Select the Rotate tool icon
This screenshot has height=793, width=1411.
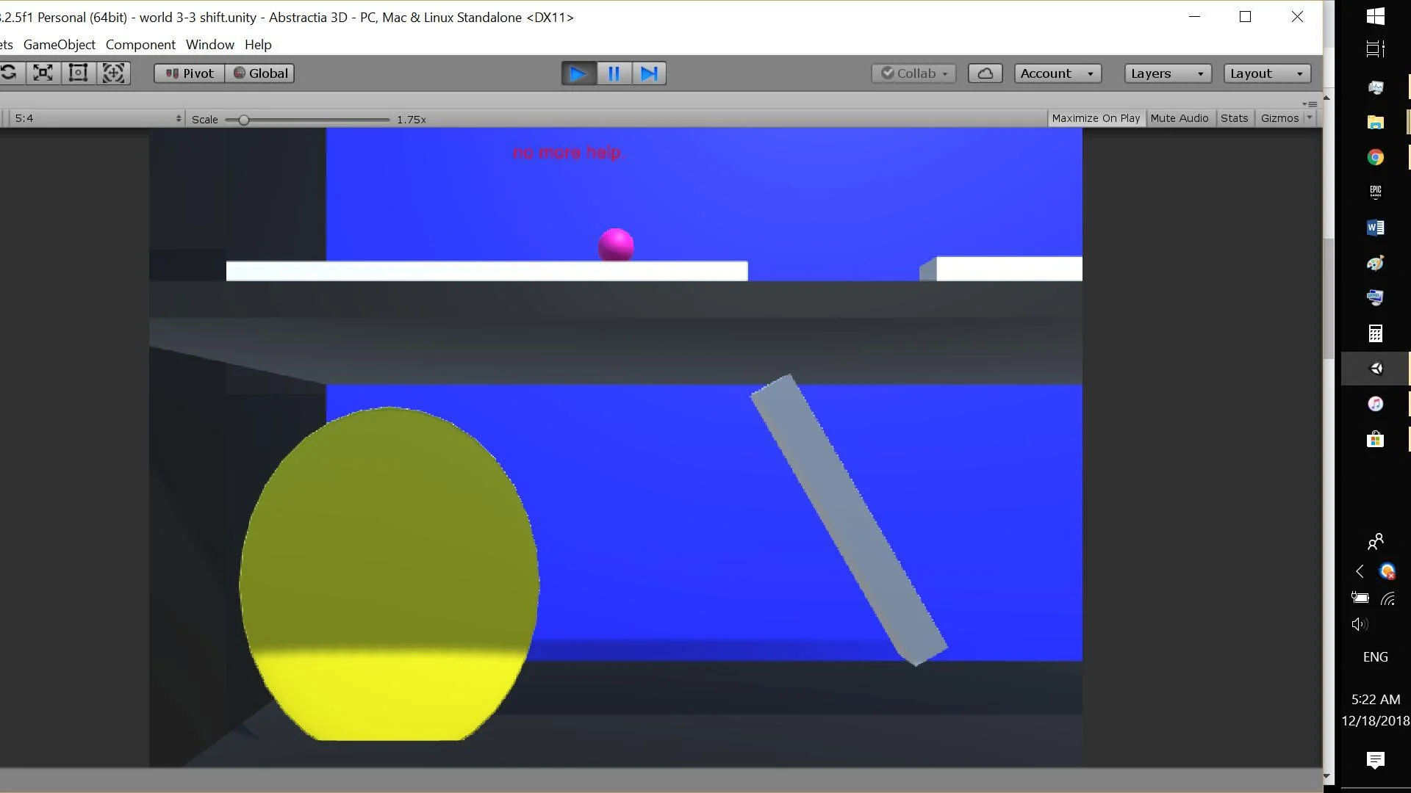tap(10, 73)
